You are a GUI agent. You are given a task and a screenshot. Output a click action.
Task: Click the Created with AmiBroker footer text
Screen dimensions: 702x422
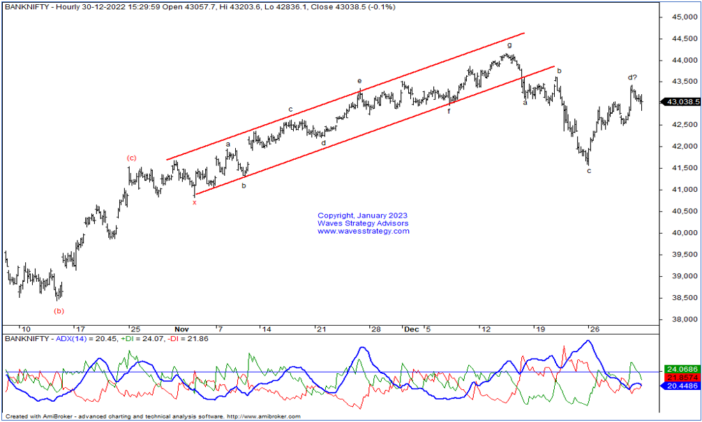coord(153,416)
